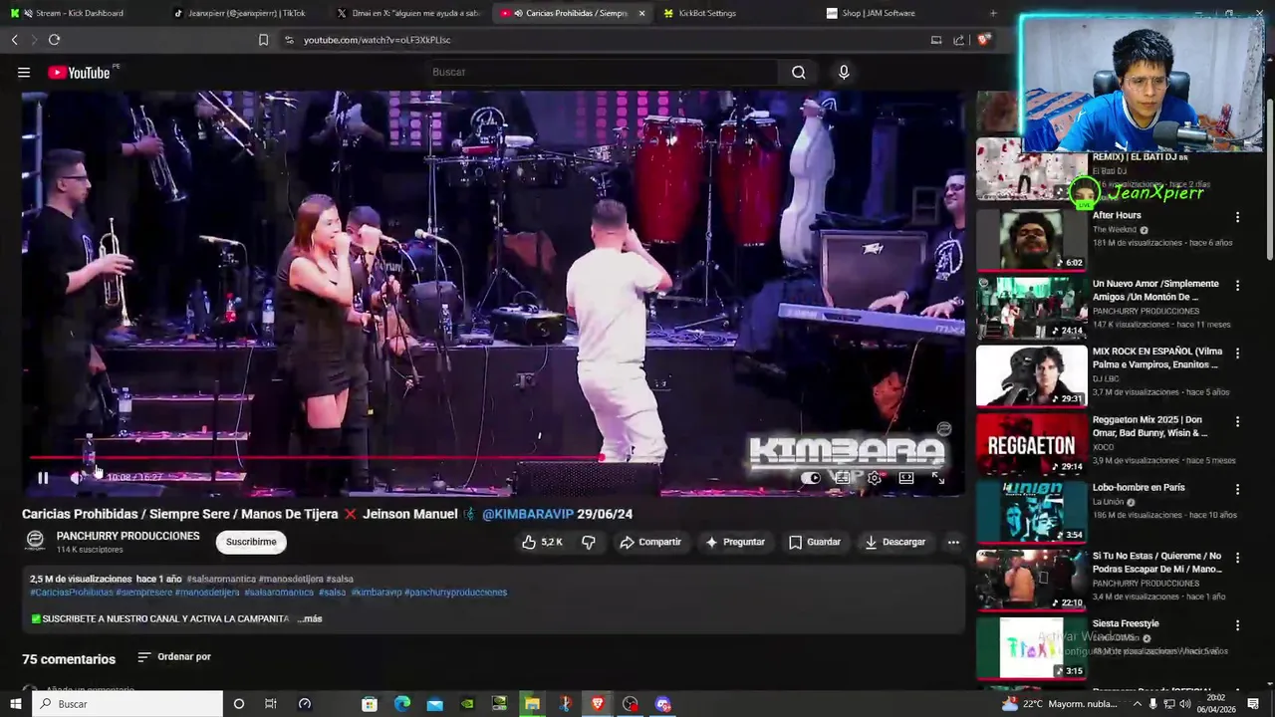Open the Windows Start button
The height and width of the screenshot is (717, 1275).
coord(15,704)
